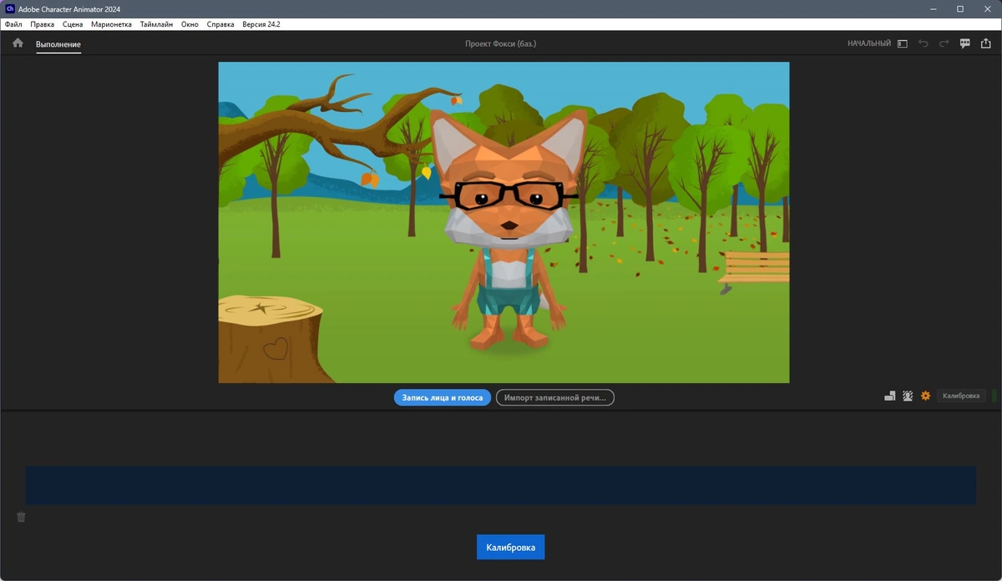Open the Справка menu
This screenshot has height=581, width=1002.
(x=220, y=24)
